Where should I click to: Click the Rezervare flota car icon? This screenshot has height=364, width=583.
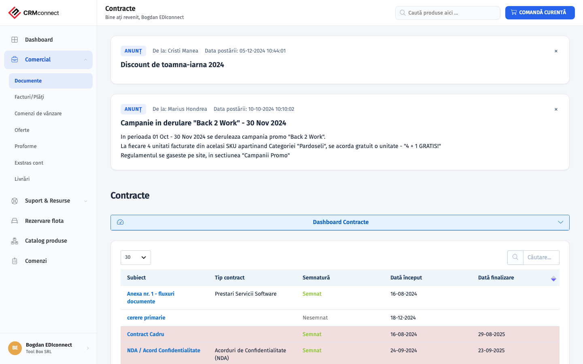[15, 221]
